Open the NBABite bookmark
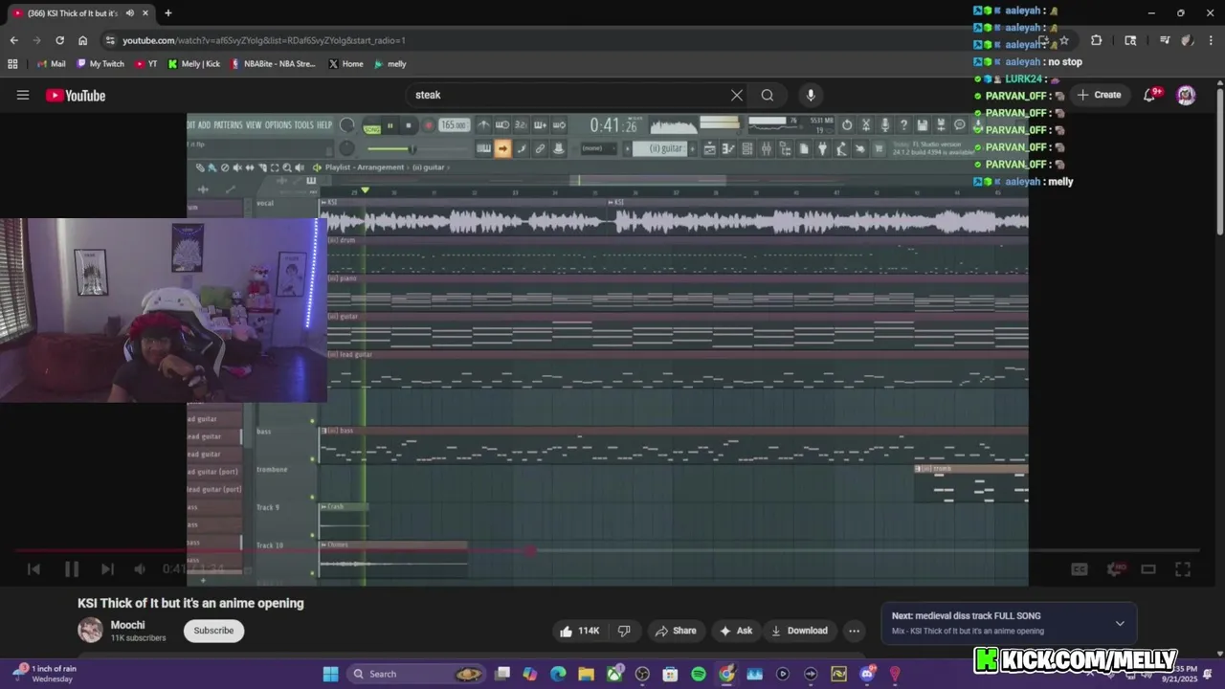 273,64
